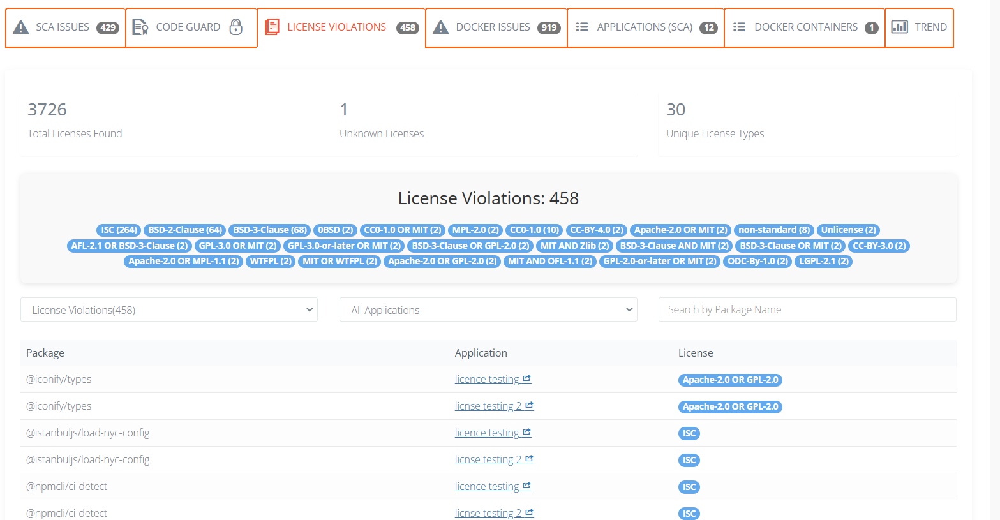The width and height of the screenshot is (1000, 520).
Task: Click external link icon for first @npmcli/ci-detect row
Action: [x=526, y=486]
